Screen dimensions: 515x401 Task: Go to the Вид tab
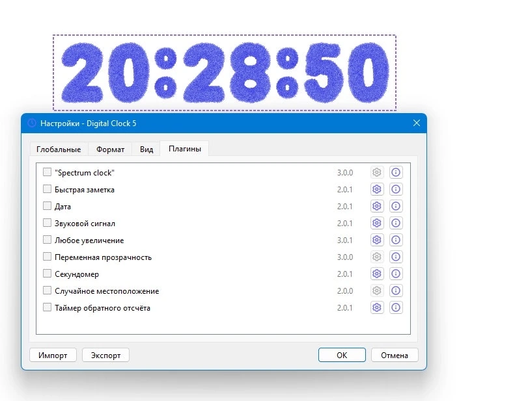(146, 149)
